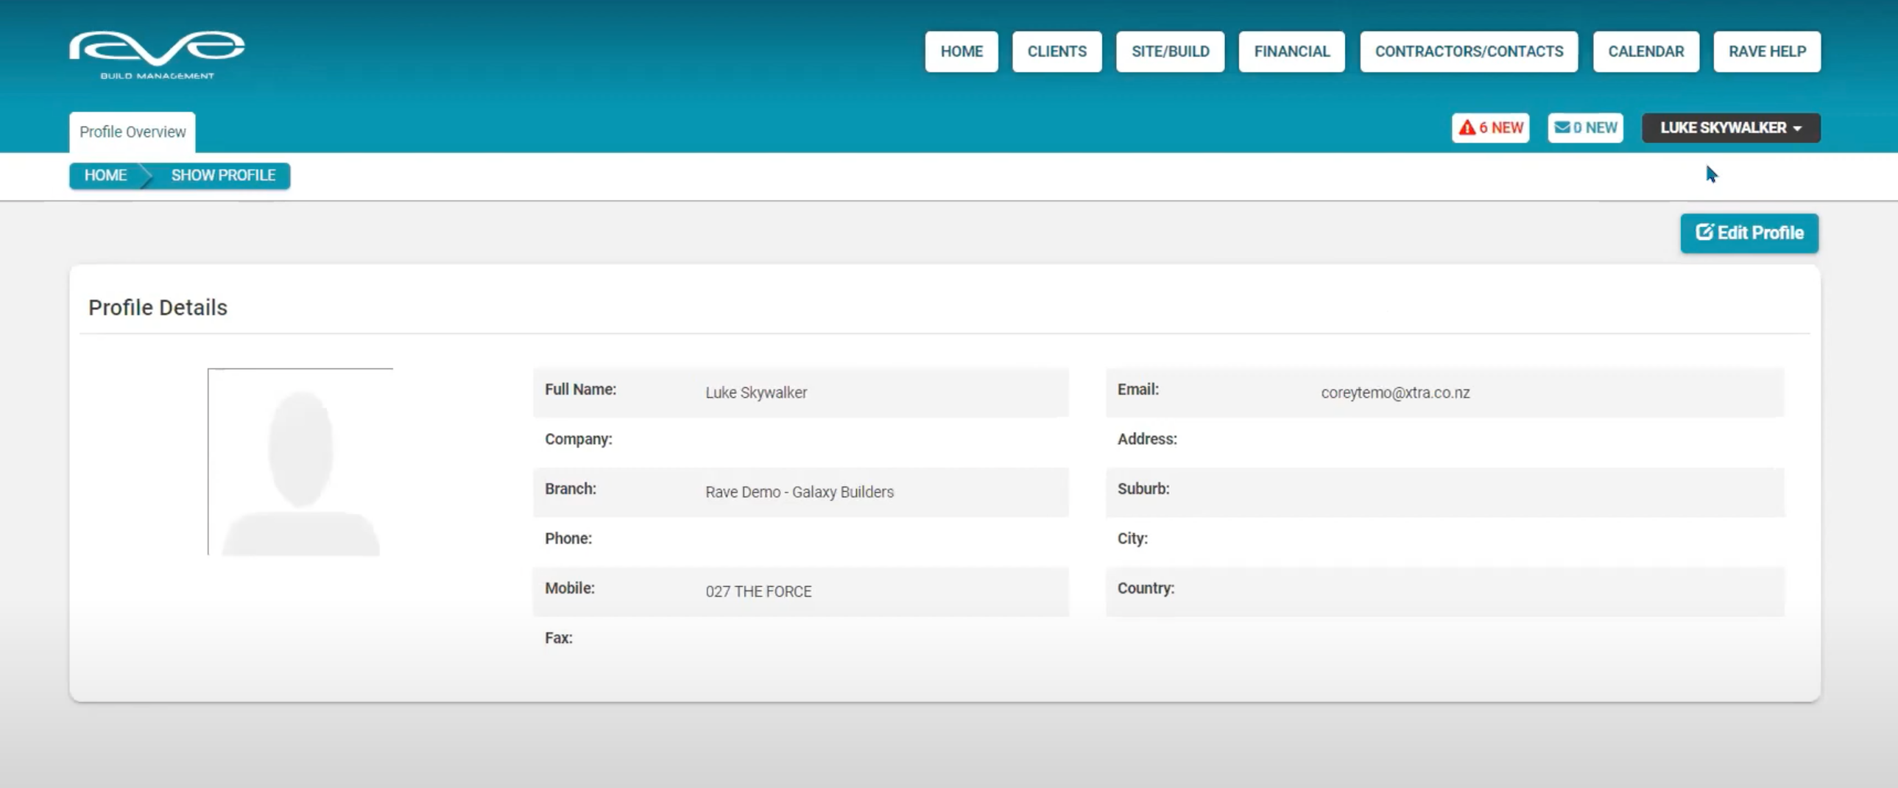Open the Home navigation menu
This screenshot has width=1898, height=788.
[961, 52]
